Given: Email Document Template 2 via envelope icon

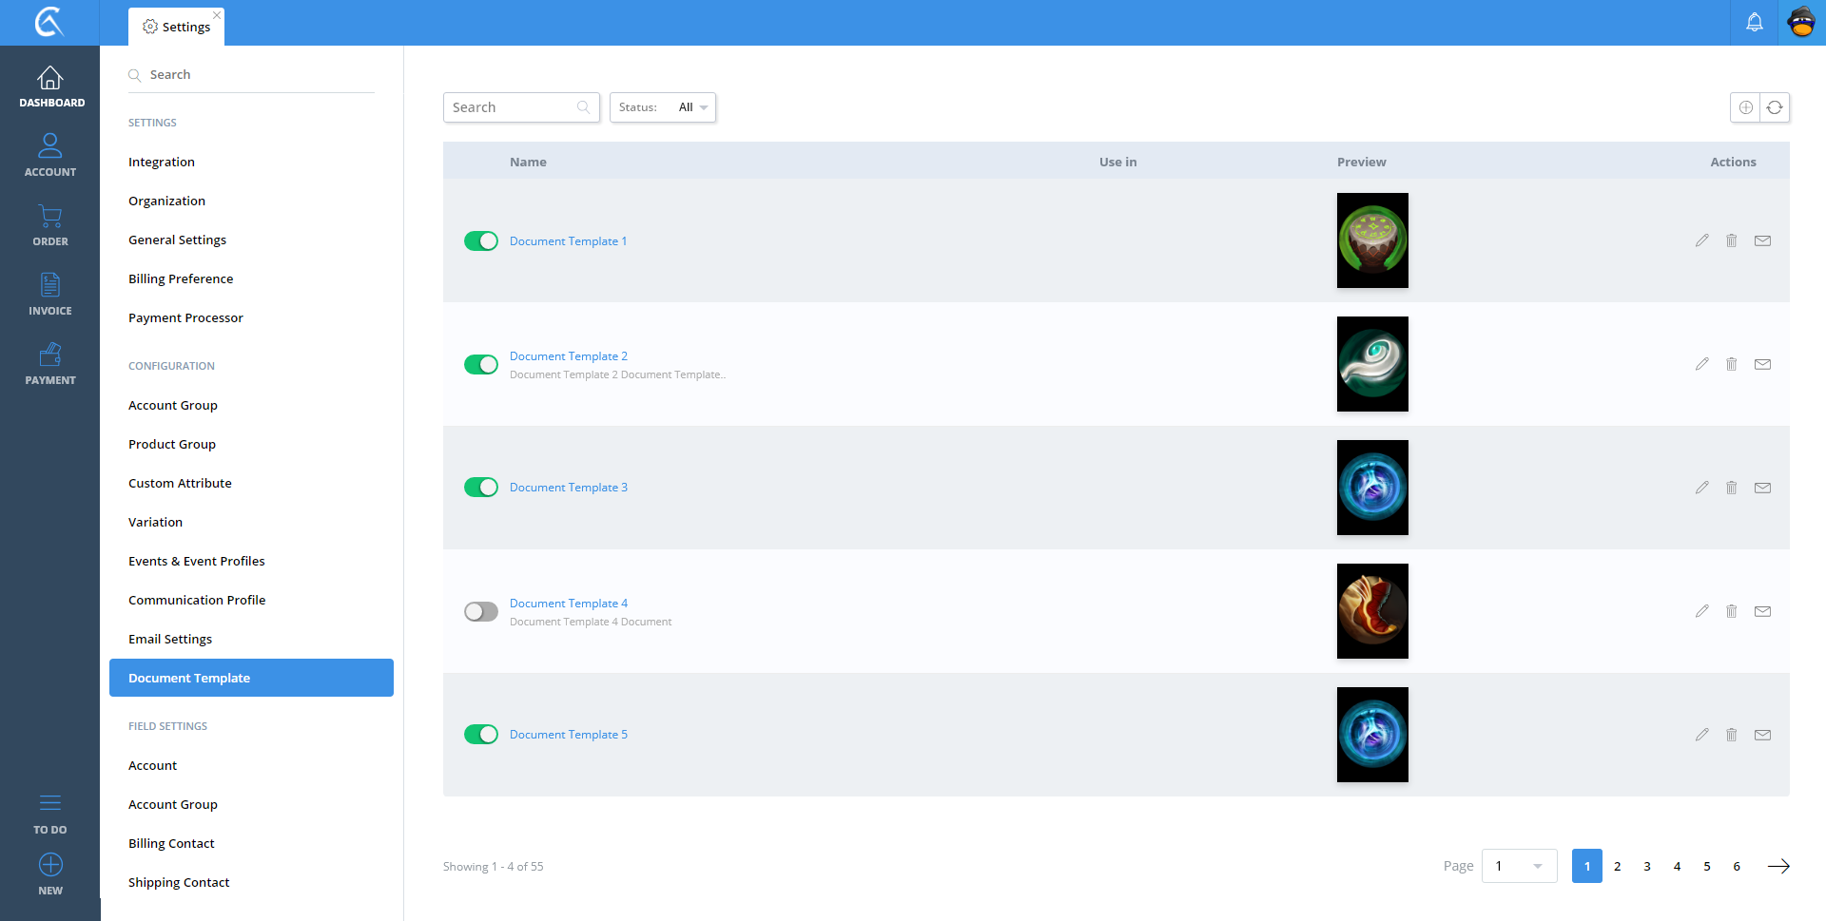Looking at the screenshot, I should [x=1762, y=364].
